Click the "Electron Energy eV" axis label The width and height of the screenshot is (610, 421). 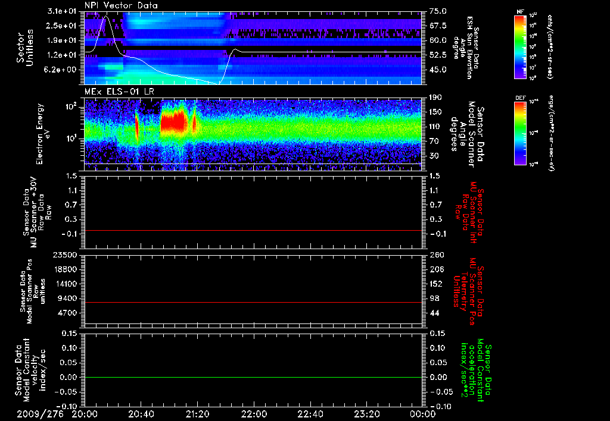43,134
